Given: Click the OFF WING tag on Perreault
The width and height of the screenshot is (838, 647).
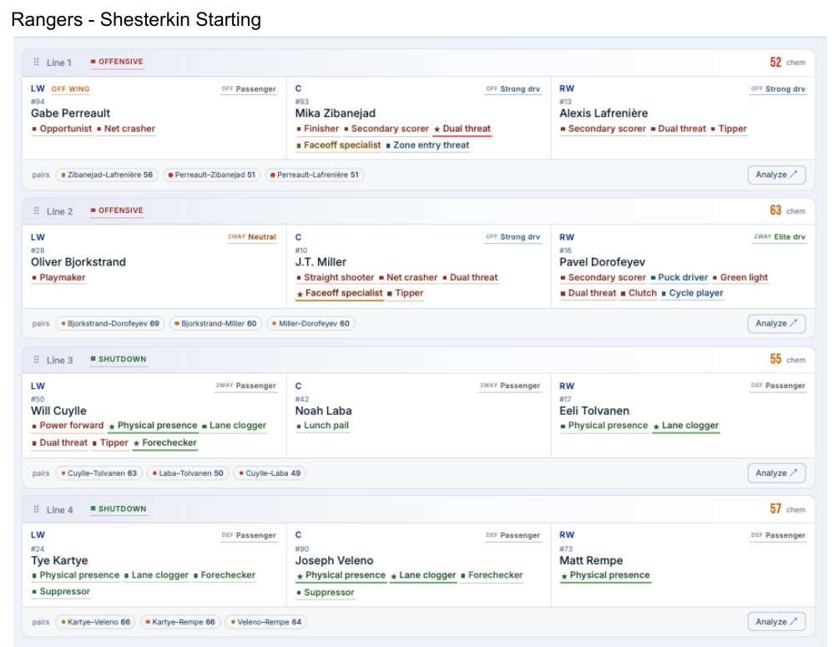Looking at the screenshot, I should point(71,89).
